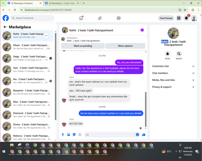Image resolution: width=202 pixels, height=161 pixels.
Task: Click the browser address bar URL
Action: click(48, 10)
